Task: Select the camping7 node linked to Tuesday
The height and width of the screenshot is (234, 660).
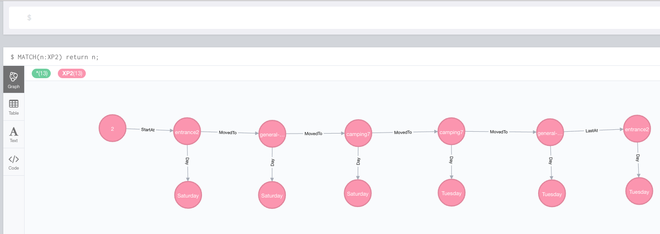Action: 451,132
